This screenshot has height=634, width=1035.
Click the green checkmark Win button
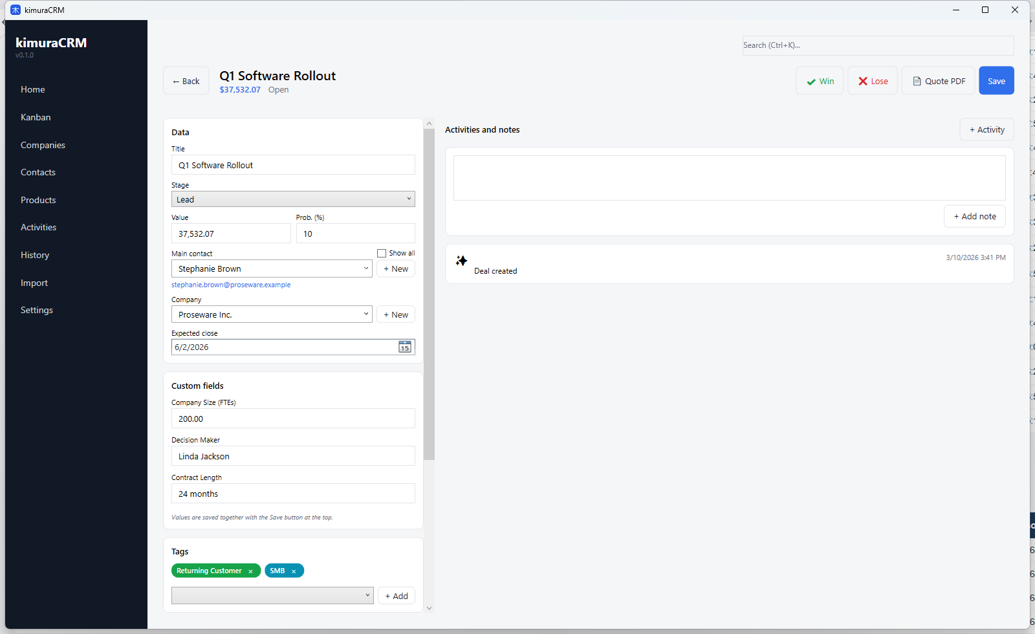820,81
